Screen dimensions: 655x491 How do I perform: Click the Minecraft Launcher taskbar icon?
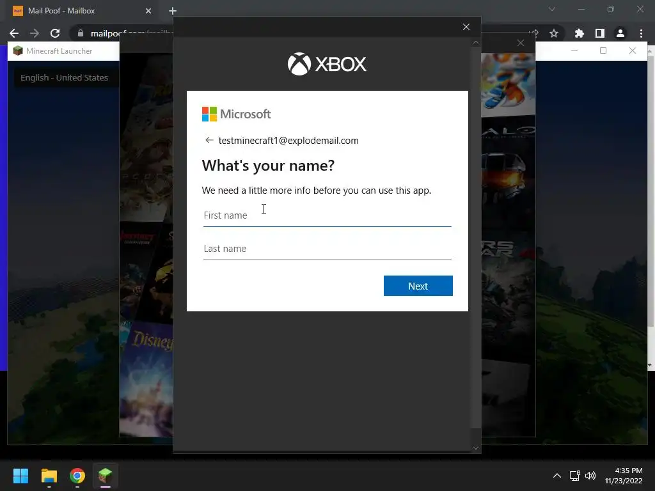pyautogui.click(x=106, y=476)
